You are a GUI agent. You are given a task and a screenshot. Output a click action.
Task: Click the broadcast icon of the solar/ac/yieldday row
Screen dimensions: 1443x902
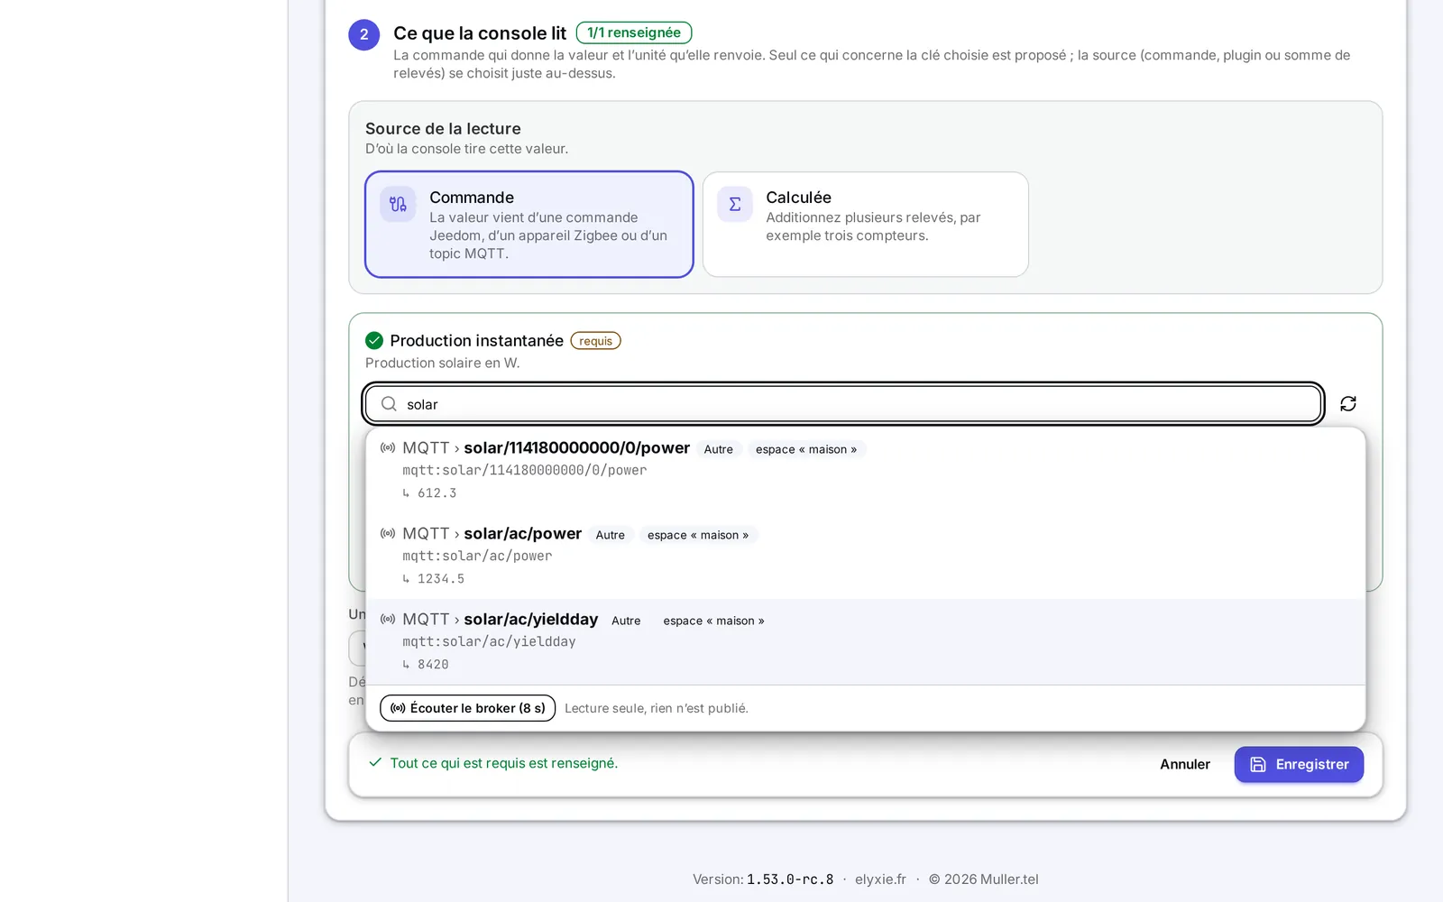388,620
